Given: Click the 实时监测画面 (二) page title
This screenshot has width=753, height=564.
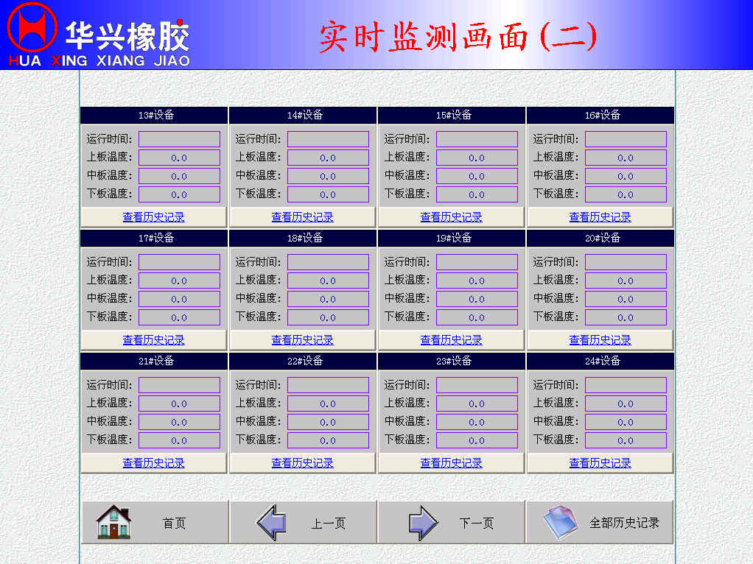Looking at the screenshot, I should pyautogui.click(x=458, y=36).
